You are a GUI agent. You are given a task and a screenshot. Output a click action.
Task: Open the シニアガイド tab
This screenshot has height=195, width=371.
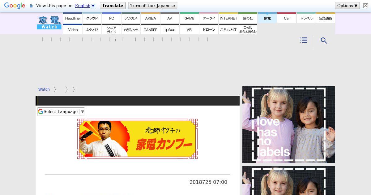click(x=111, y=29)
